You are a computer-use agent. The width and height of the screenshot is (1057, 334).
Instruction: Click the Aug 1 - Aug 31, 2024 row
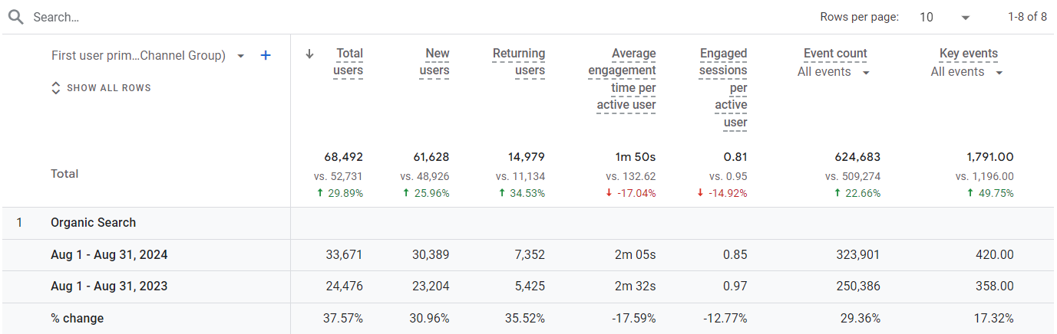pos(109,255)
